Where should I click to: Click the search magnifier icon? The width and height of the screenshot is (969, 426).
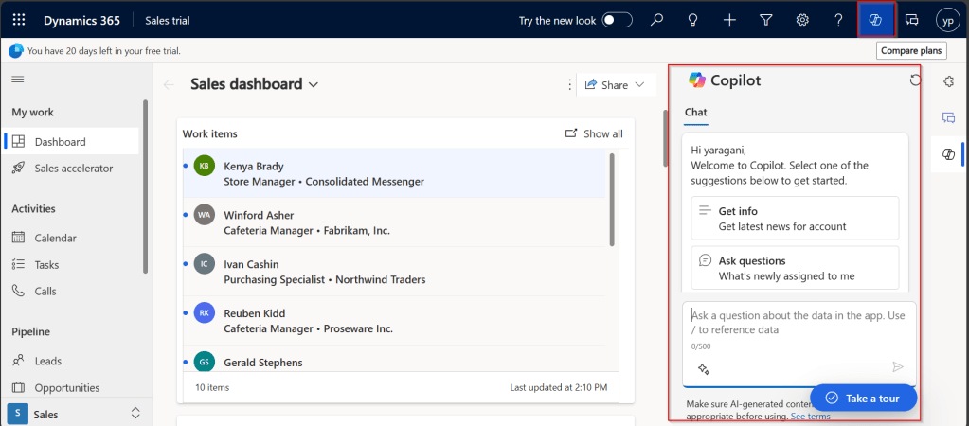[657, 19]
